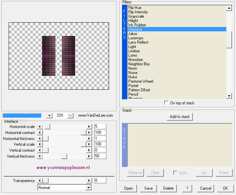Select Nuke filter
The width and height of the screenshot is (236, 195).
pos(177,77)
